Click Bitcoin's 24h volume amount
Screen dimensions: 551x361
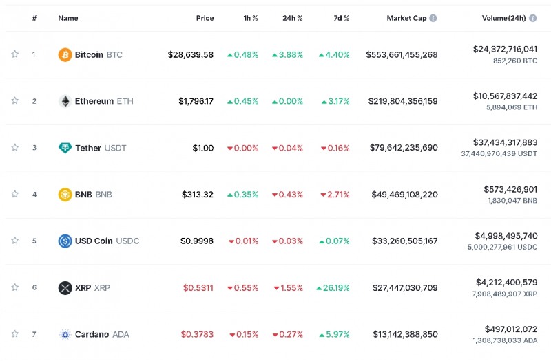click(505, 49)
